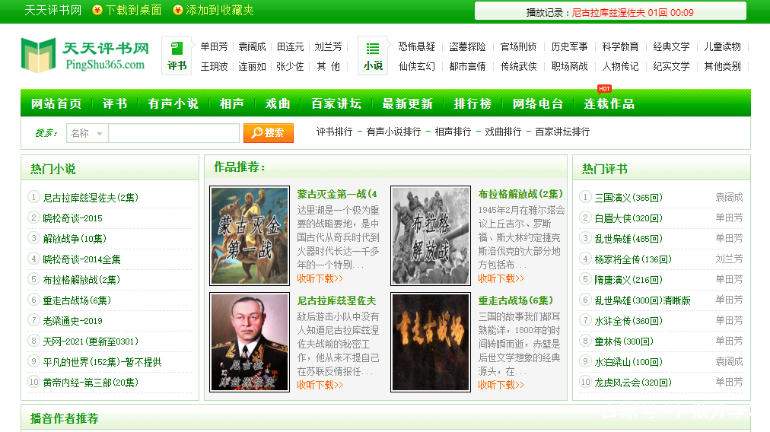770x432 pixels.
Task: Open the 小说 list category icon
Action: point(373,56)
